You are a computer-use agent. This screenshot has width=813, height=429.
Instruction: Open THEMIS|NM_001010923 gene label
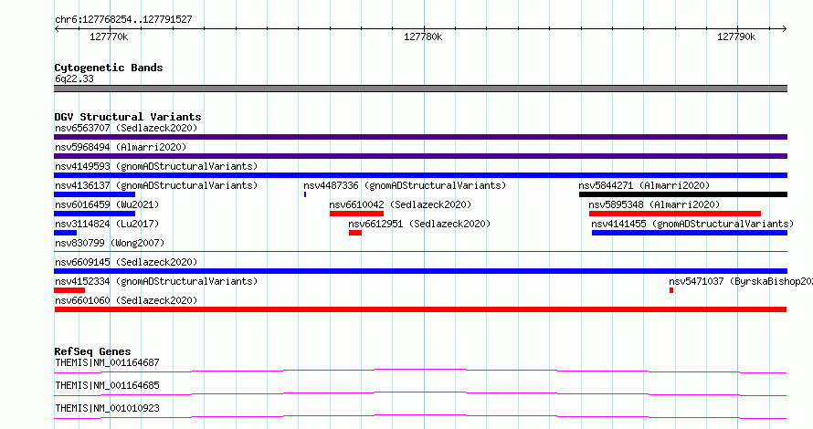pyautogui.click(x=107, y=408)
